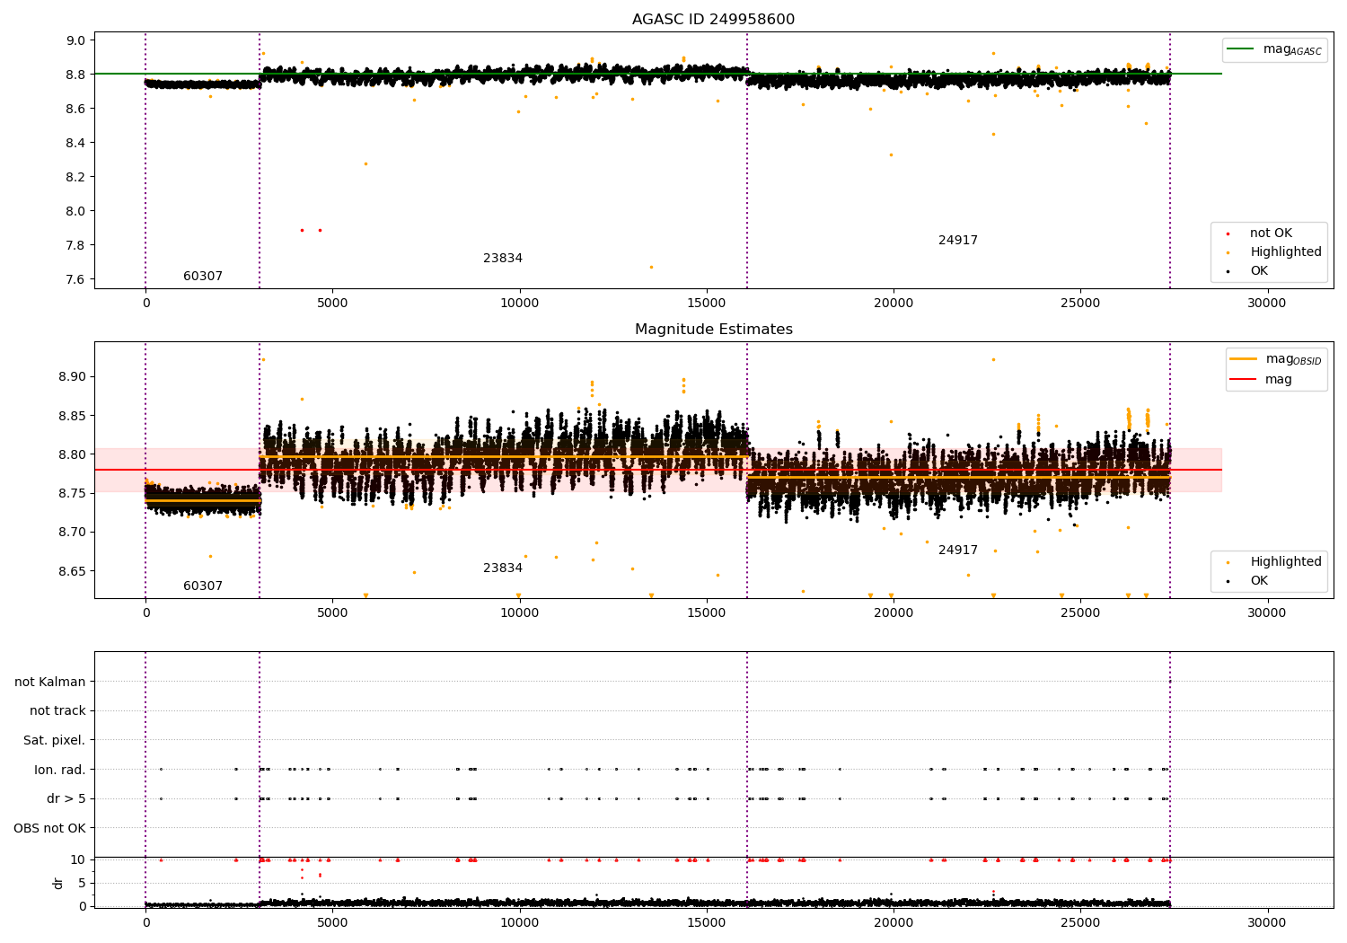Viewport: 1347px width, 943px height.
Task: Click obsid label 23834 in AGASC ID plot
Action: pos(503,259)
